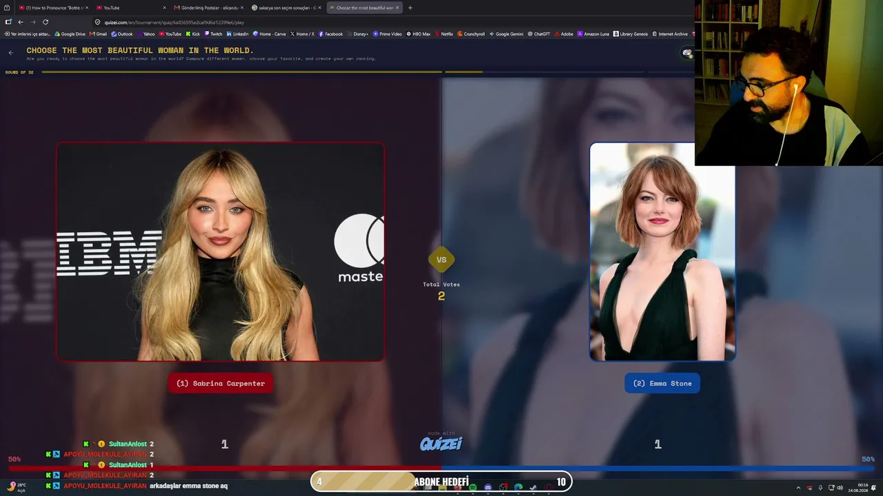
Task: Open the YouTube bookmark
Action: [x=170, y=34]
